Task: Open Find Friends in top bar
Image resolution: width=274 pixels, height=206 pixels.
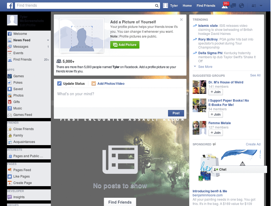Action: 206,6
